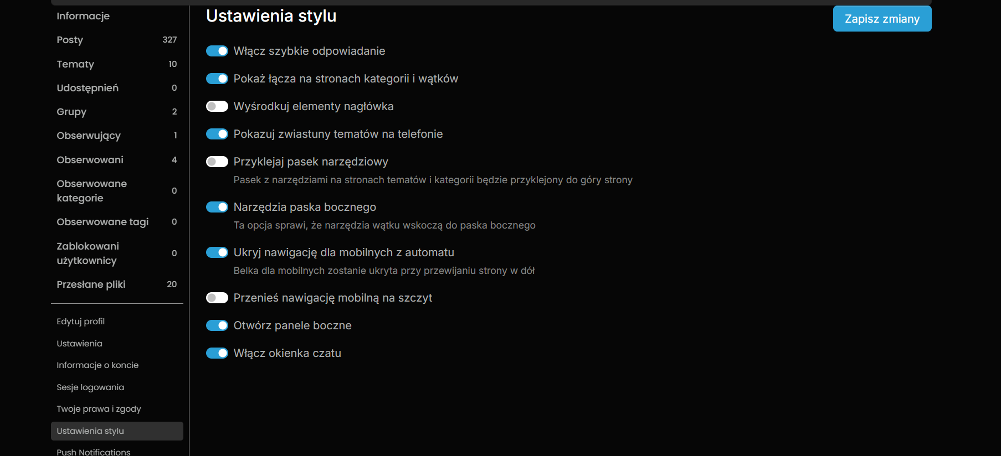Toggle Otwórz panele boczne switch
This screenshot has height=456, width=1001.
[x=217, y=325]
